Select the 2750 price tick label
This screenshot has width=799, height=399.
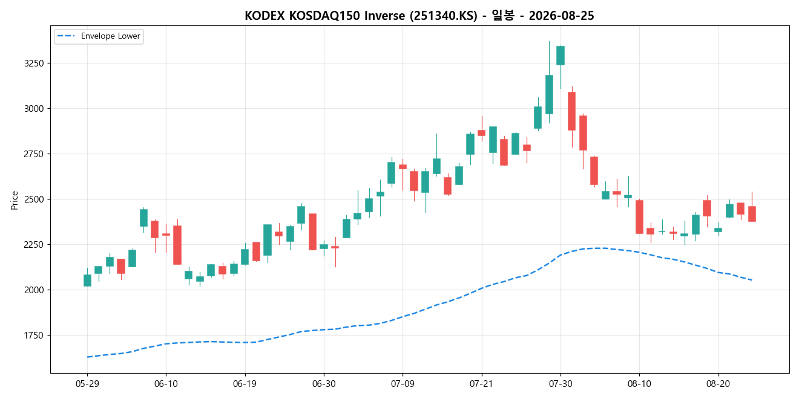point(34,154)
